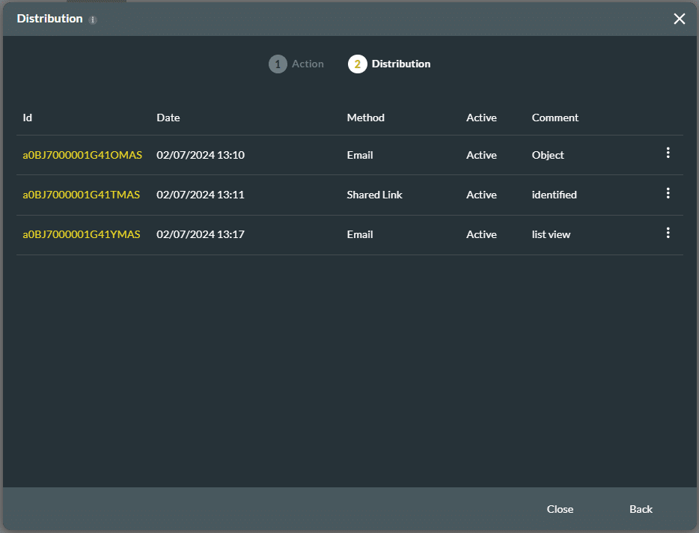
Task: Click the info icon beside Distribution title
Action: point(93,20)
